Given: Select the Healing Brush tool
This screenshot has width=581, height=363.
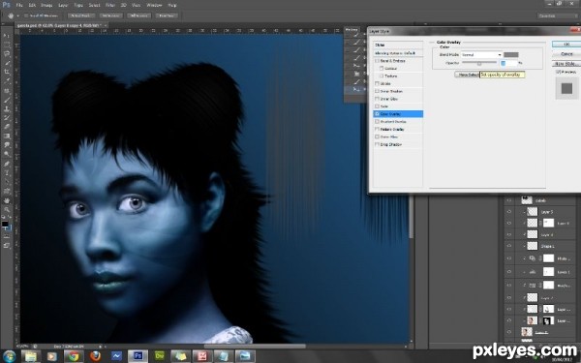Looking at the screenshot, I should pos(7,90).
